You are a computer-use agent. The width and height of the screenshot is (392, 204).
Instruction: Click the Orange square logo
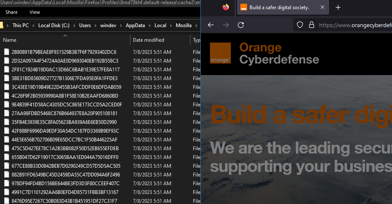pyautogui.click(x=220, y=53)
